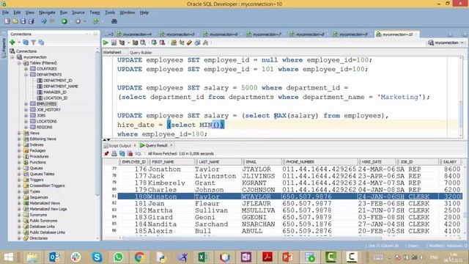Click the Filter funnel icon in Connections panel
This screenshot has width=469, height=264.
[34, 43]
